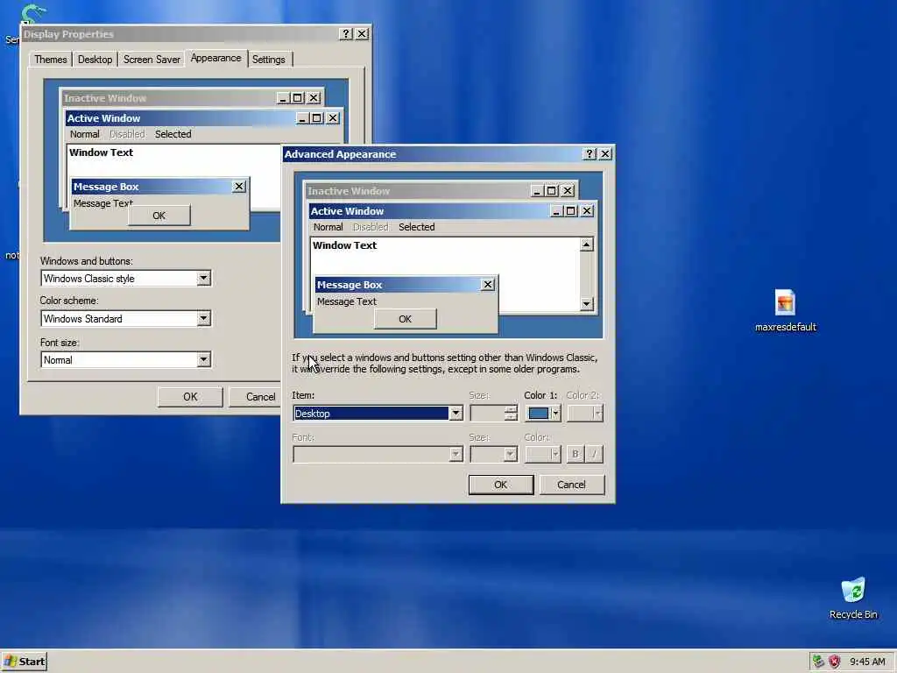
Task: Toggle the Bold font button
Action: pos(575,455)
